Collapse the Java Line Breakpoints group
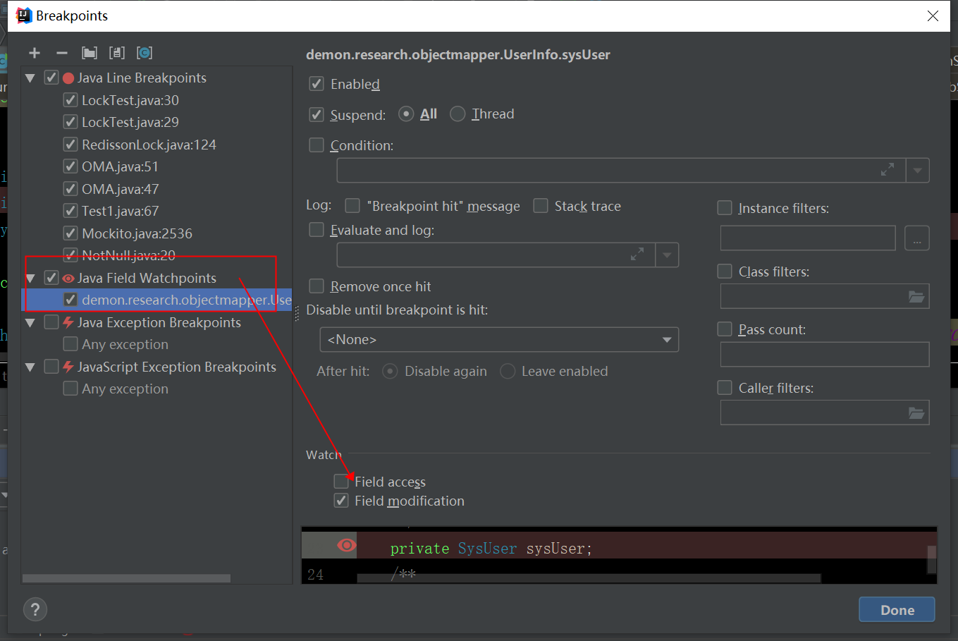This screenshot has width=958, height=641. coord(30,78)
